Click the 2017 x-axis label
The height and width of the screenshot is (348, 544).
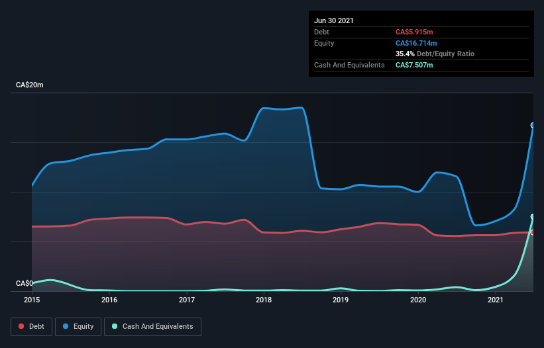[x=187, y=300]
